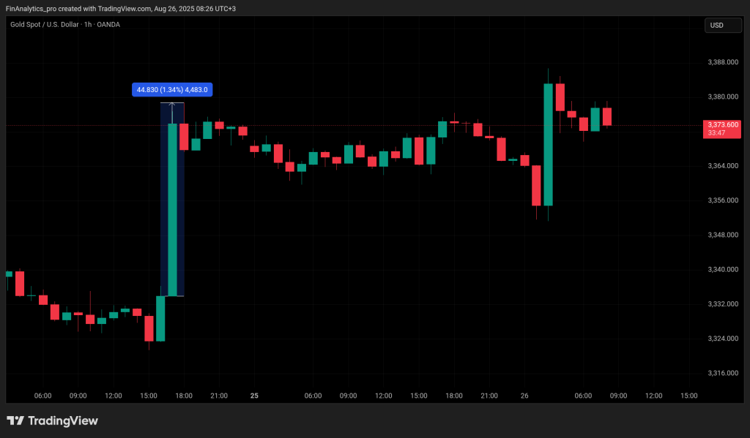
Task: Click the large green candle after date 26
Action: pyautogui.click(x=548, y=144)
